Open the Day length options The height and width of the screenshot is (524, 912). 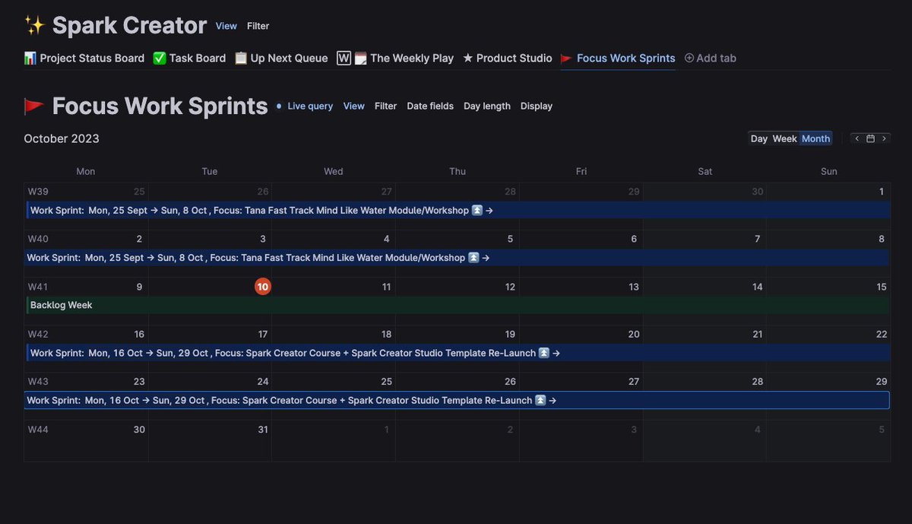click(x=487, y=106)
